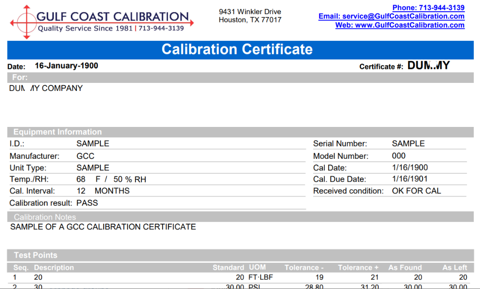Click the Calibration result PASS value

[x=87, y=203]
